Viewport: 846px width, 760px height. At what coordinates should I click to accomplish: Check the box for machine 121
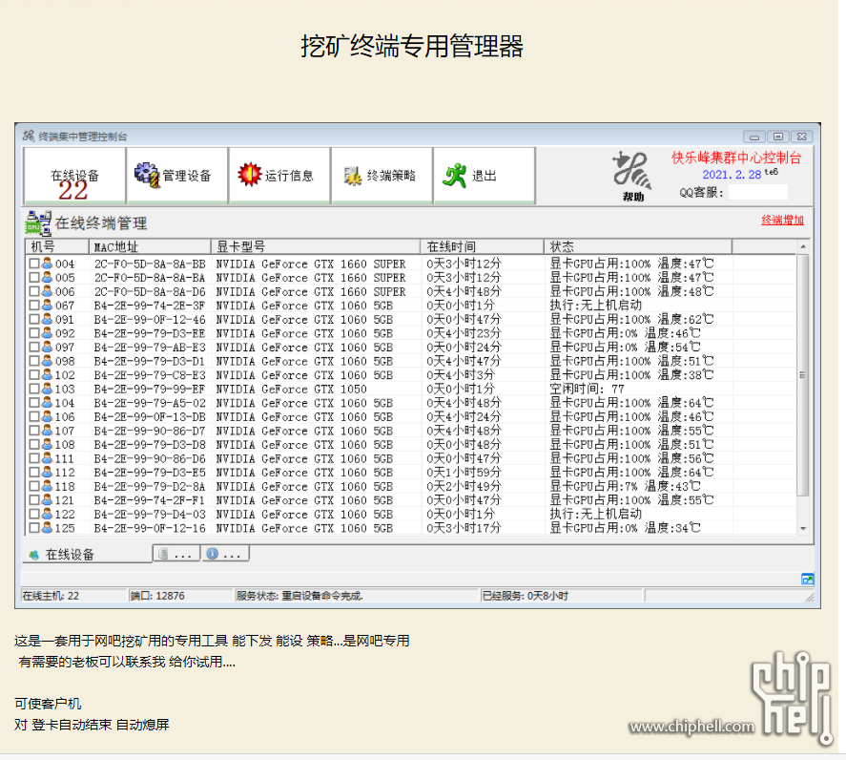[34, 500]
